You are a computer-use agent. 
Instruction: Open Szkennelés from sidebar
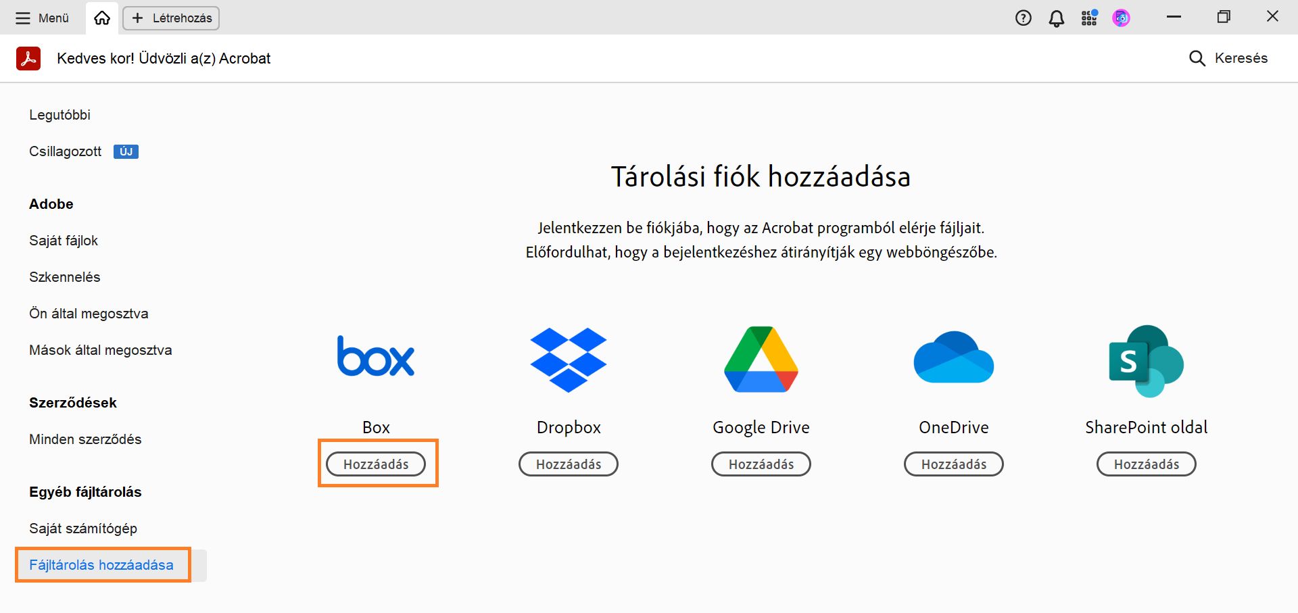[x=64, y=277]
